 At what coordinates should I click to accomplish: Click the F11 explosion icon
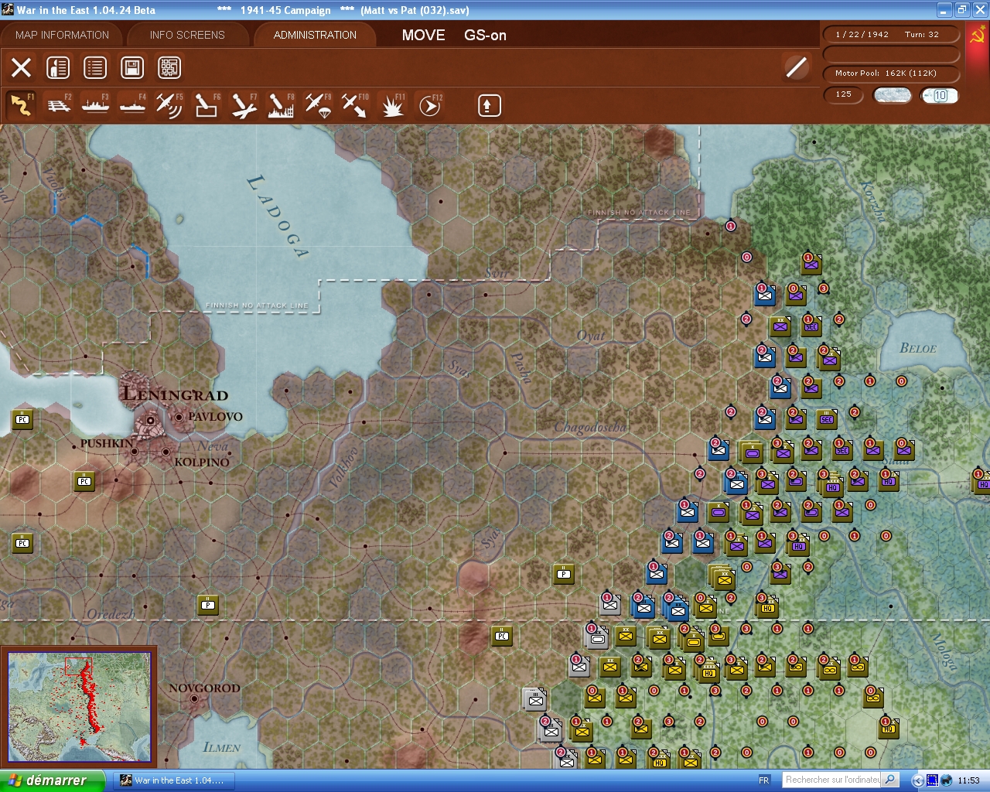click(x=392, y=105)
